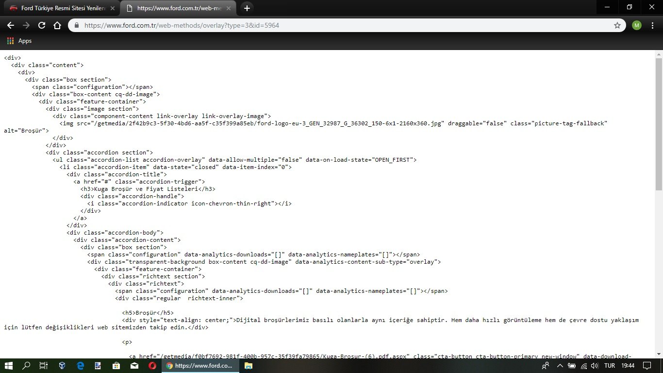This screenshot has width=663, height=373.
Task: Click the '<div class="accordion-body">' line
Action: 115,233
